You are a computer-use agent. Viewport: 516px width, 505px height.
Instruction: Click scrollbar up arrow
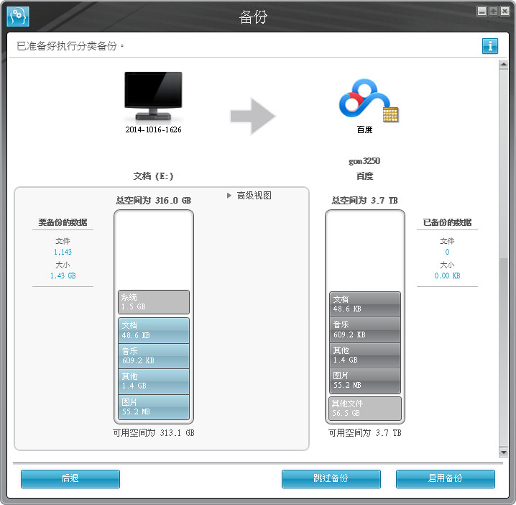pos(504,65)
